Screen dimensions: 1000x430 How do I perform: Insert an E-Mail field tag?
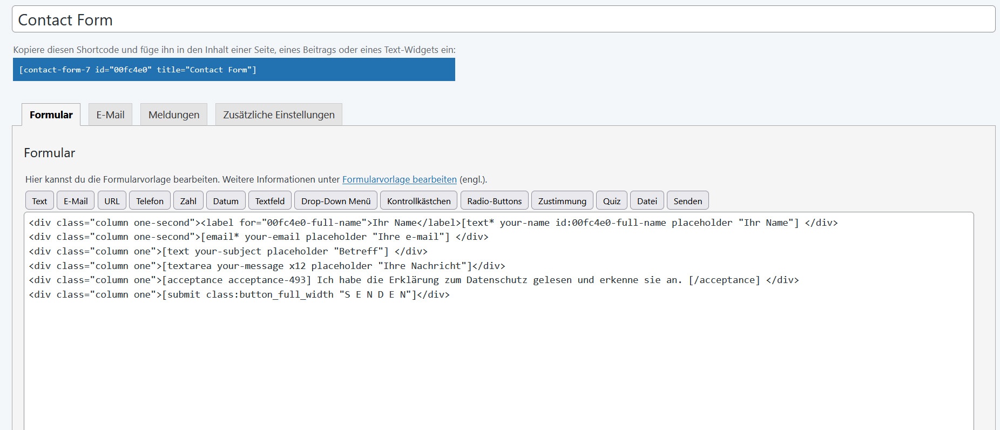76,201
